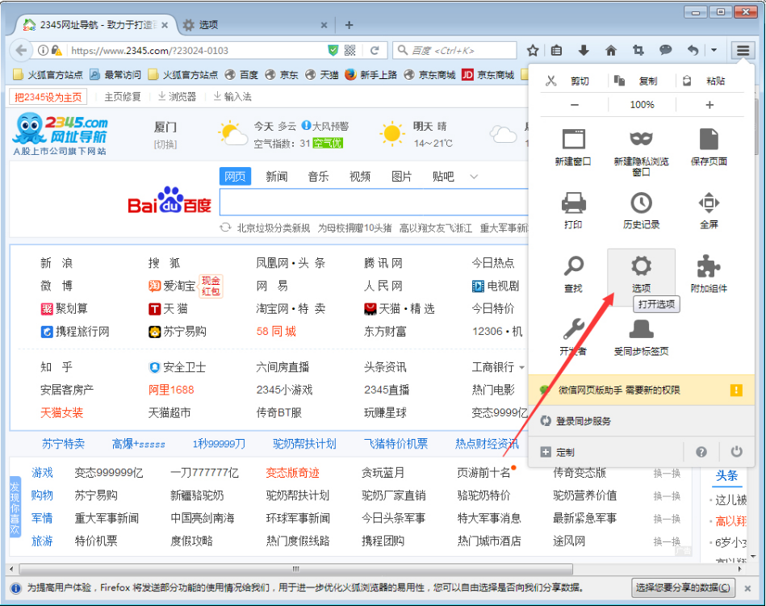Select the 新闻 tab above Baidu search
This screenshot has width=766, height=606.
[277, 176]
